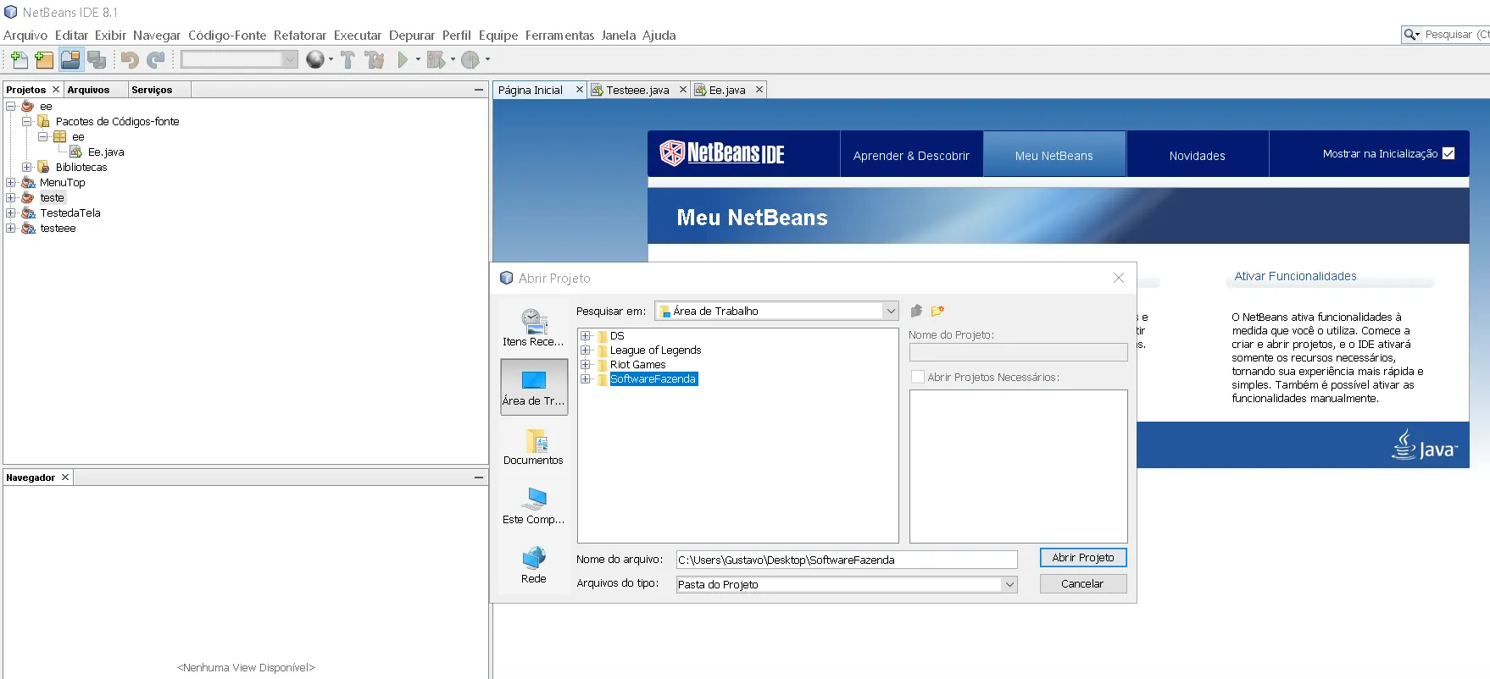Open the Ferramentas menu
Screen dimensions: 1490x679
point(559,36)
